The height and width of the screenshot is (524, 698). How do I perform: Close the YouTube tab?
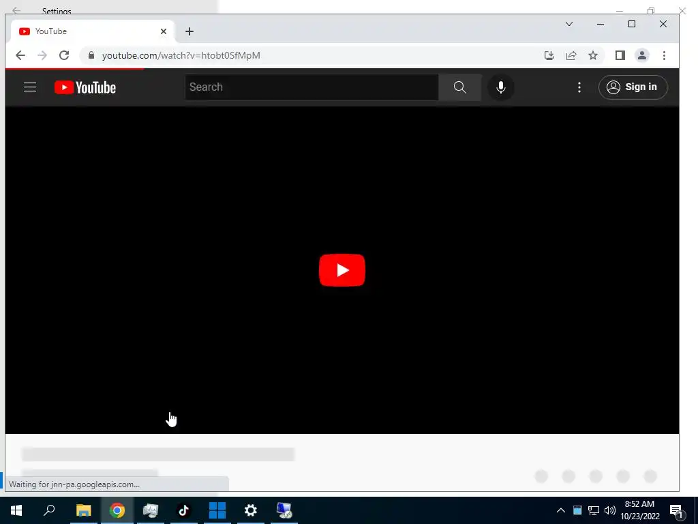pyautogui.click(x=164, y=31)
